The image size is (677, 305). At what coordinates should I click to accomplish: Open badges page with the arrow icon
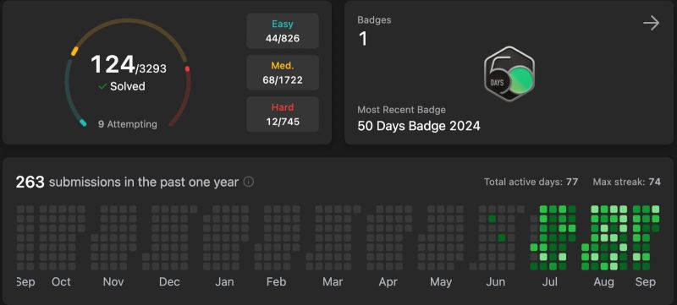(651, 24)
